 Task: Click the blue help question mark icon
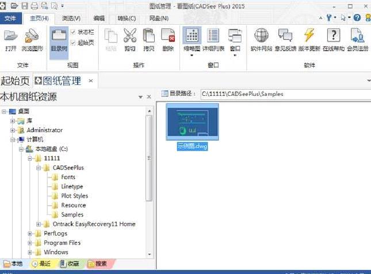(x=357, y=18)
